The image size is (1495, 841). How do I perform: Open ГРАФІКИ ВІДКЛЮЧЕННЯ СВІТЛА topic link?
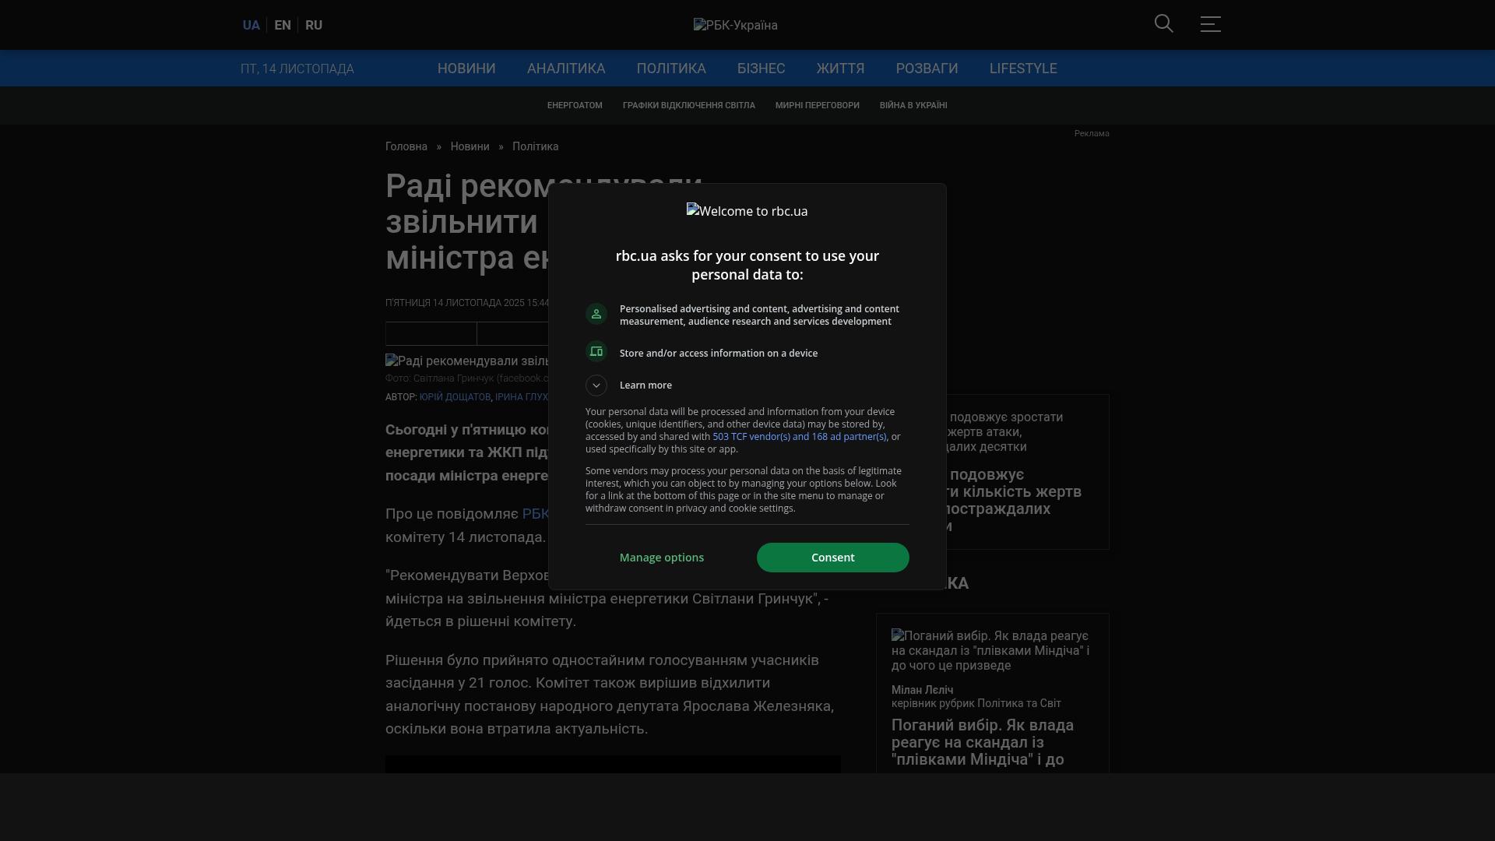coord(688,106)
